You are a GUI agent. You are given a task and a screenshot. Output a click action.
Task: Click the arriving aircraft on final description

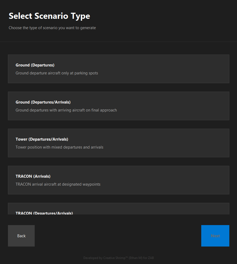pyautogui.click(x=66, y=110)
